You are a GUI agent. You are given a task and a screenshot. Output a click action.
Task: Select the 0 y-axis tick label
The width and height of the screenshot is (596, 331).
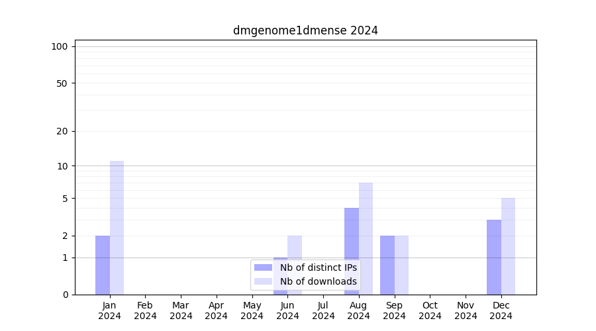65,295
